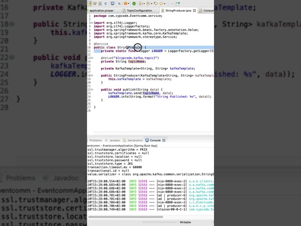Click 'import org.springframework.stereotype.Service;' line
The width and height of the screenshot is (301, 226).
click(x=135, y=37)
